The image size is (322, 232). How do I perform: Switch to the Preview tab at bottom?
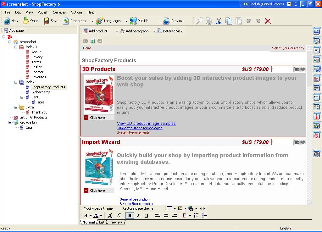[x=116, y=222]
